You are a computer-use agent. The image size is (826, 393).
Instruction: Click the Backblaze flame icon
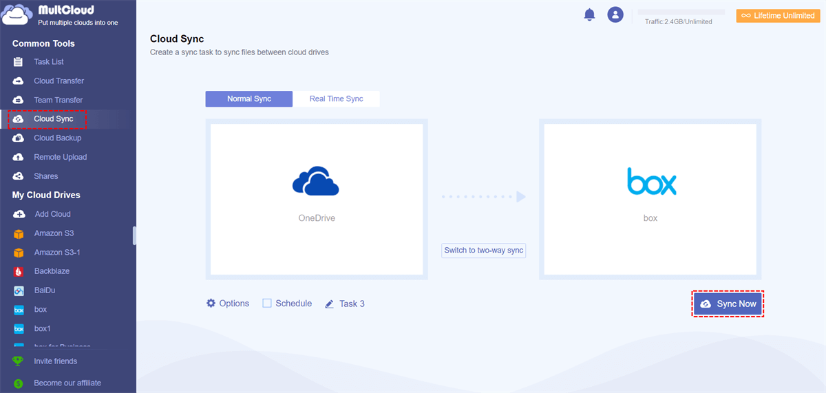pyautogui.click(x=19, y=271)
